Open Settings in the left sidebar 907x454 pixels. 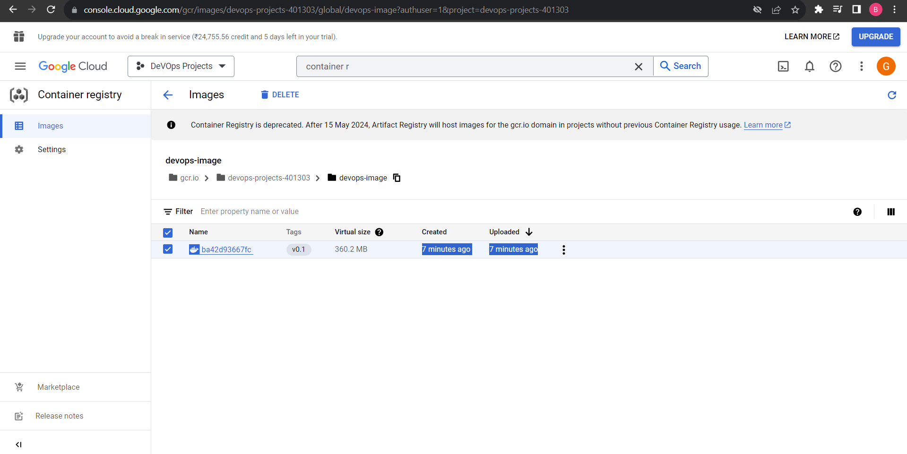(x=76, y=149)
